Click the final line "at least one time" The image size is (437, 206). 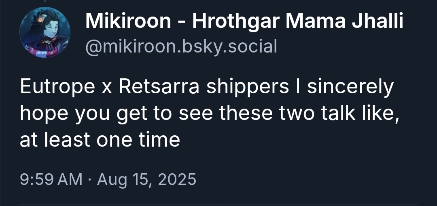(x=100, y=140)
